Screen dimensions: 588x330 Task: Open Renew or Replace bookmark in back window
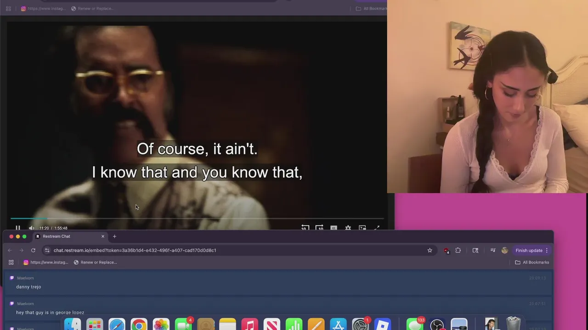92,8
